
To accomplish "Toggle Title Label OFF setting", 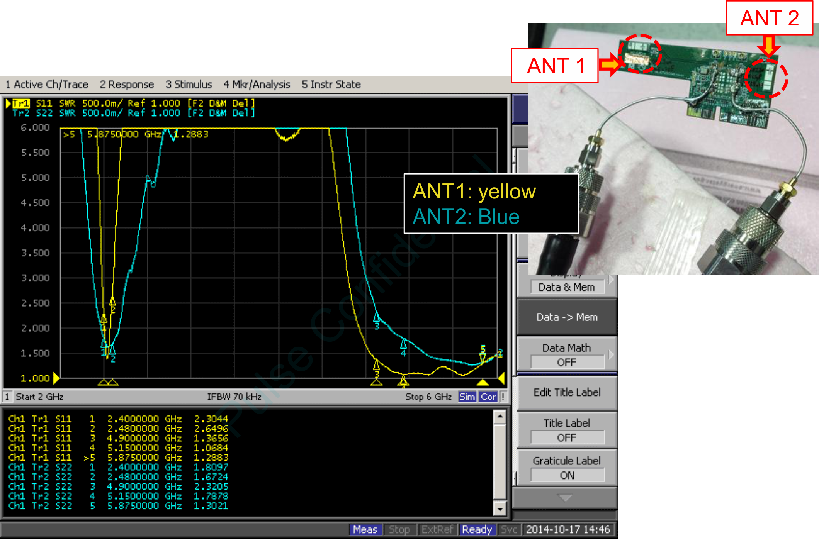I will 567,437.
